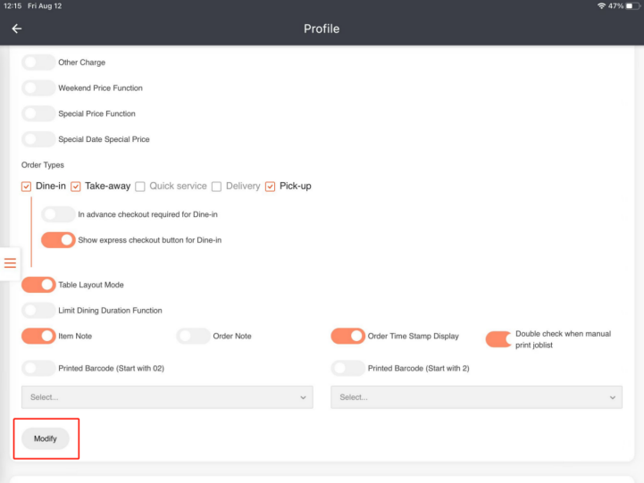The width and height of the screenshot is (644, 483).
Task: Tap the battery icon in status bar
Action: 632,5
